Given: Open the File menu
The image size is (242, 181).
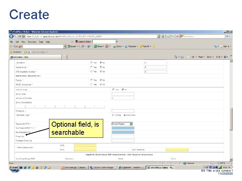Looking at the screenshot, I should coord(11,42).
